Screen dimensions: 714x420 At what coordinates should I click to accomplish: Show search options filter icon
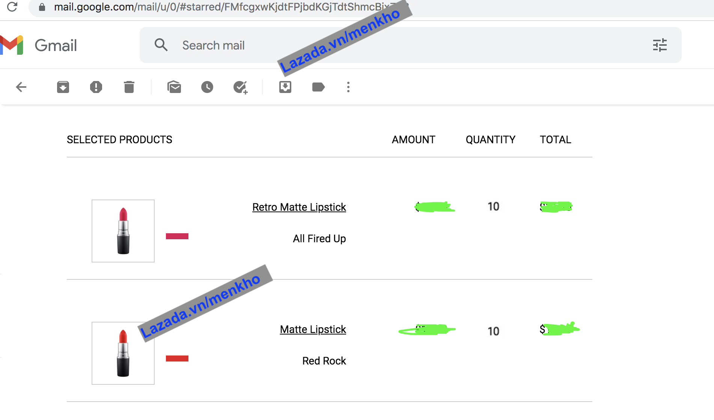click(660, 45)
